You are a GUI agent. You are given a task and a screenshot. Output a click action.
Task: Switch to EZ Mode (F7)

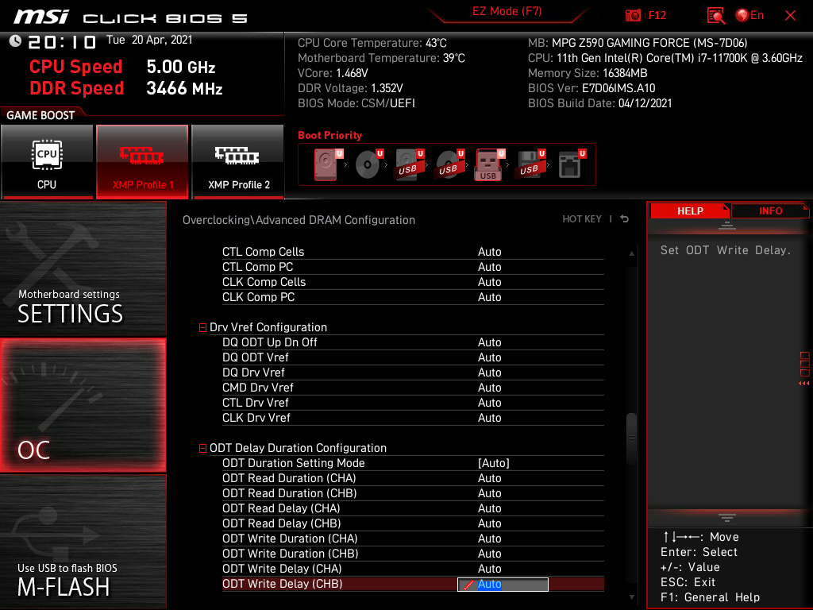coord(507,11)
